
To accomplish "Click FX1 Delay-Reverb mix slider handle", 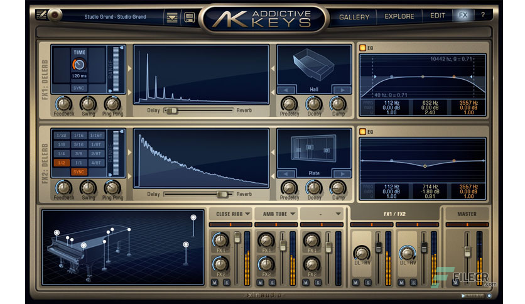I will point(172,111).
